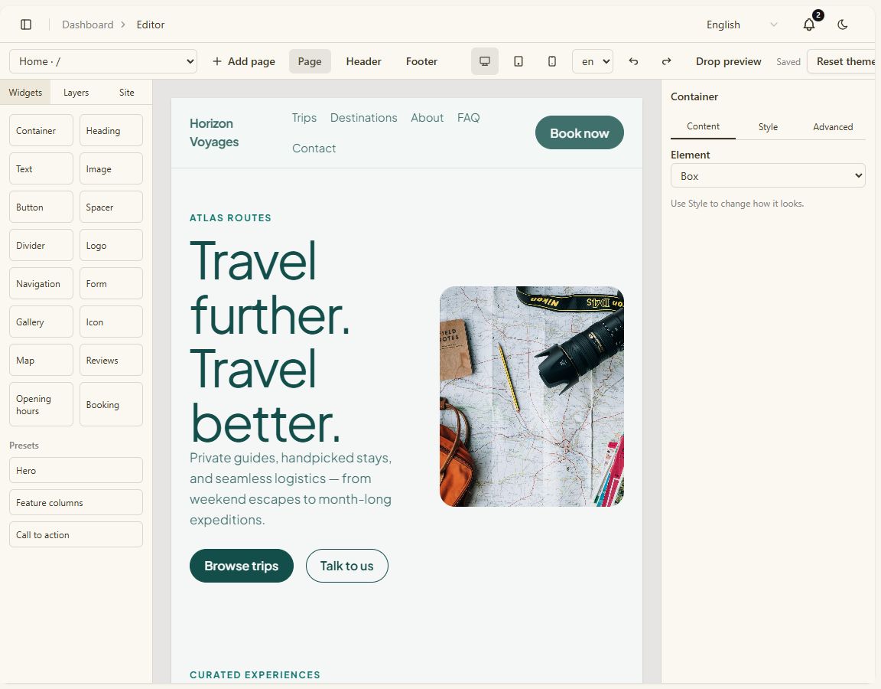
Task: Open the Home page selector dropdown
Action: click(x=103, y=61)
